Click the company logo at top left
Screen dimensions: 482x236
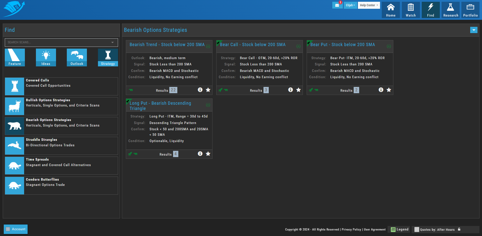[14, 9]
